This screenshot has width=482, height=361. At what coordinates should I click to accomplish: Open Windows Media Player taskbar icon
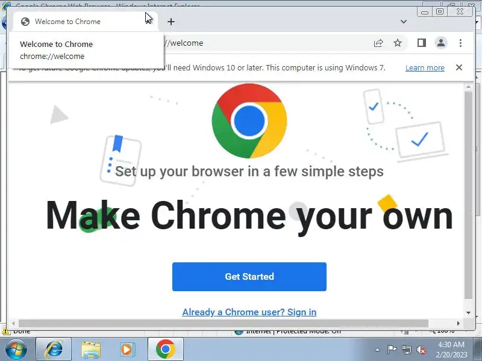(127, 350)
